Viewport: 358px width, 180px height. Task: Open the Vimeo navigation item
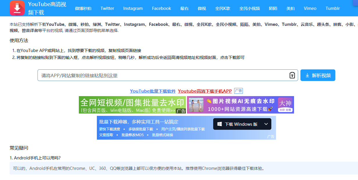click(x=310, y=8)
